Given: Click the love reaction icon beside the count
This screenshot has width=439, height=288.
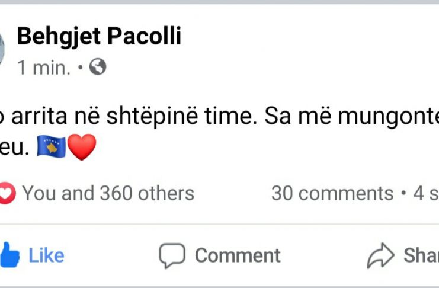Looking at the screenshot, I should [x=6, y=193].
